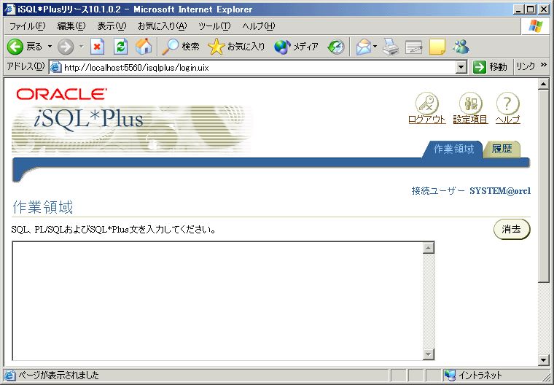This screenshot has width=554, height=385.
Task: Click the Edit page icon in toolbar
Action: (x=414, y=47)
